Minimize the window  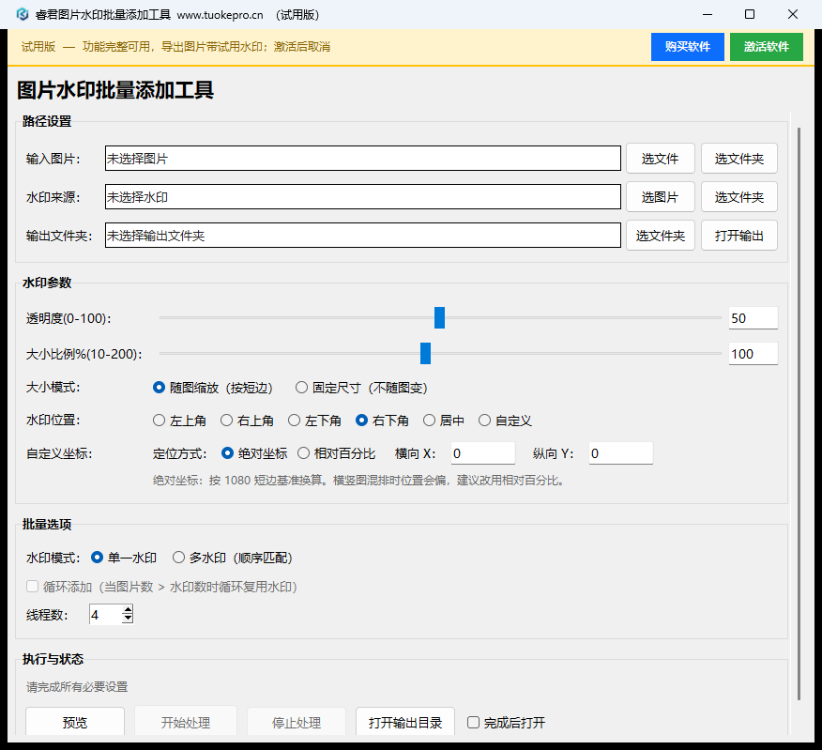[708, 14]
